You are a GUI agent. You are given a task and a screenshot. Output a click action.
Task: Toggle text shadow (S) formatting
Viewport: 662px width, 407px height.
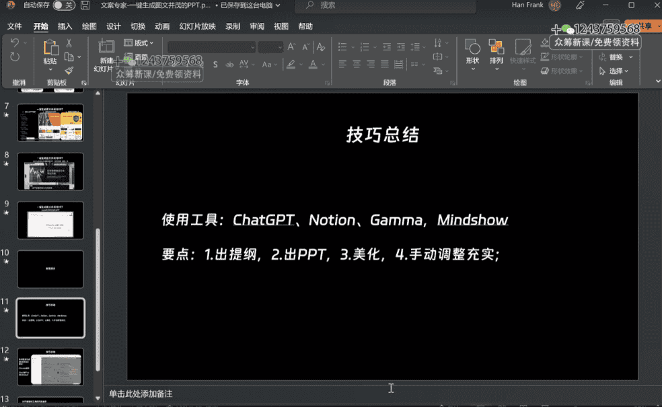click(x=215, y=65)
